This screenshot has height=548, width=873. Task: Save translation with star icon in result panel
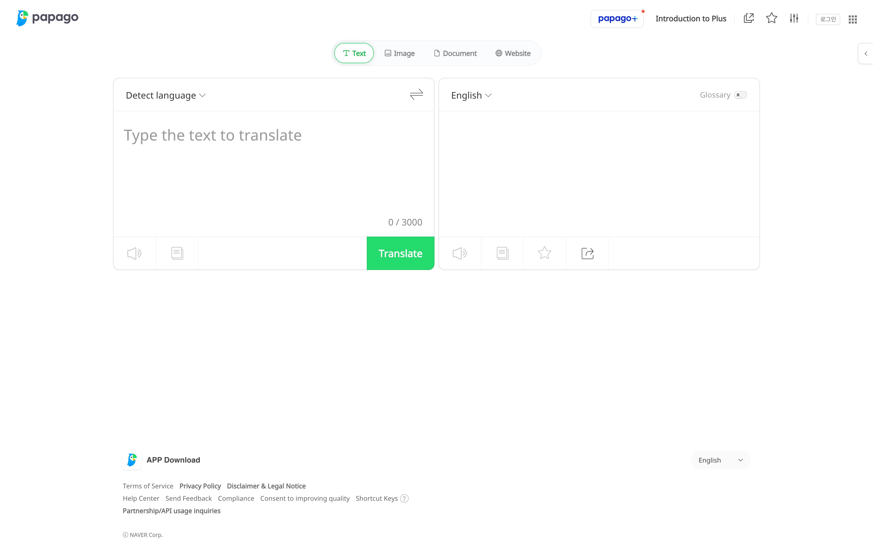click(544, 253)
